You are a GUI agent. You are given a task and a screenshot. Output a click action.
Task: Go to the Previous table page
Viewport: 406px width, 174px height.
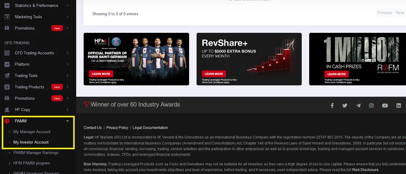(385, 13)
